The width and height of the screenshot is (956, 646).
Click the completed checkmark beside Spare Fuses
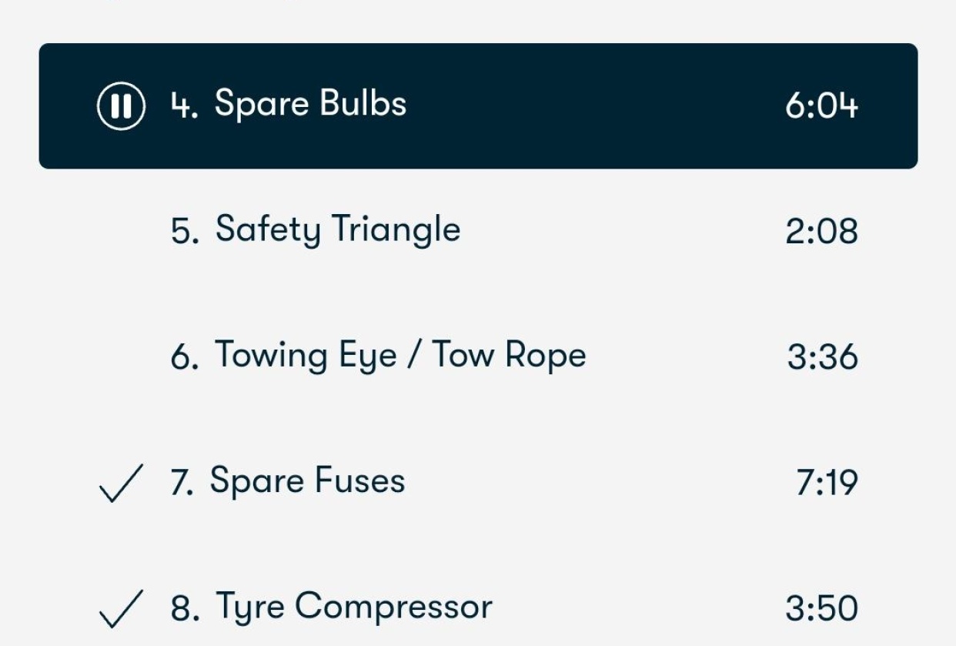pyautogui.click(x=121, y=484)
